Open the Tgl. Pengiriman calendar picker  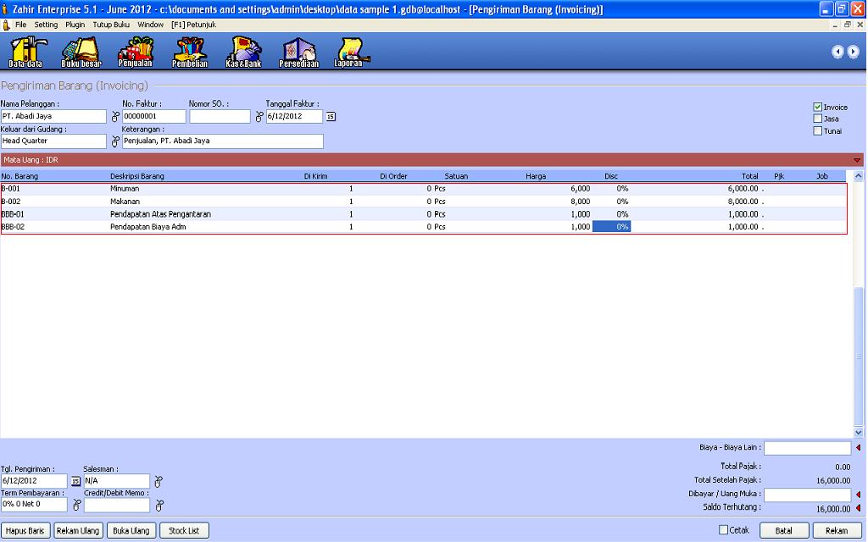coord(75,481)
